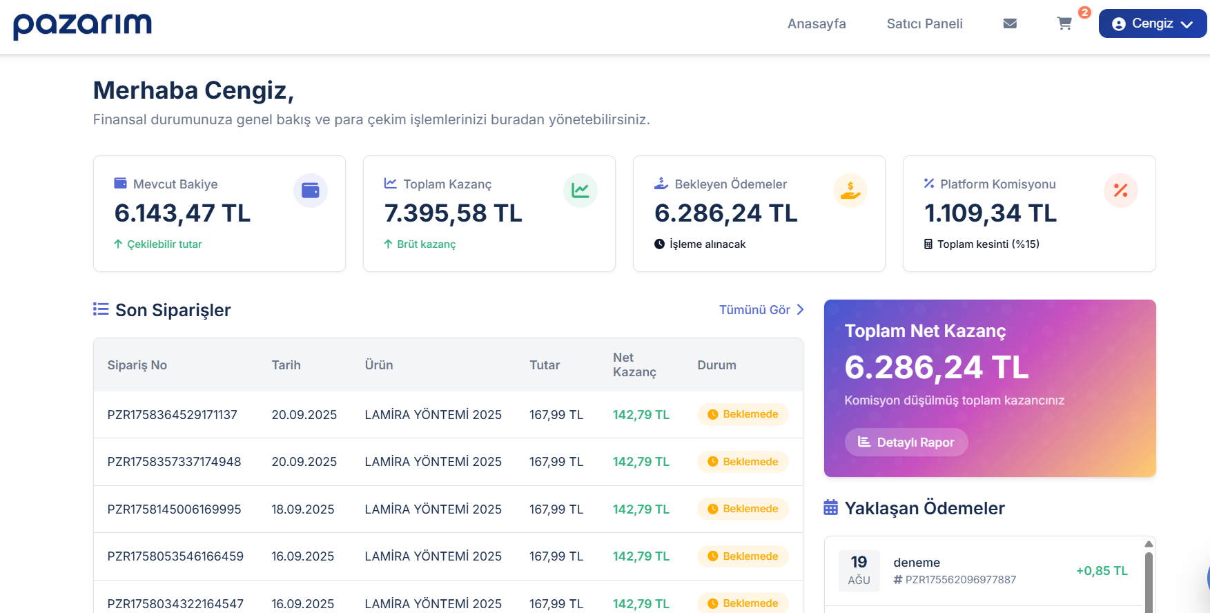Expand the Cengiz user account dropdown

[x=1152, y=23]
